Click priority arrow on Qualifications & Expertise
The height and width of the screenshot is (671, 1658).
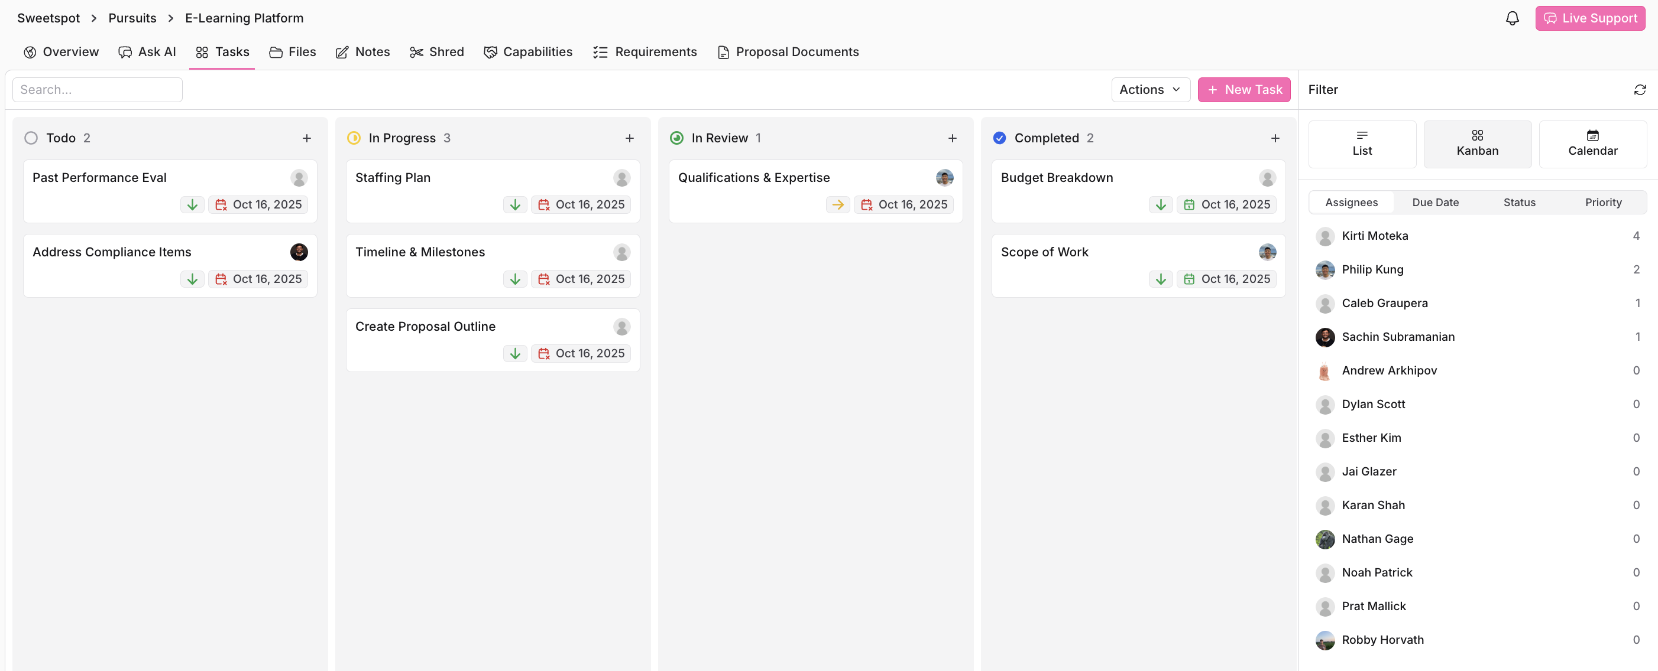pos(837,204)
